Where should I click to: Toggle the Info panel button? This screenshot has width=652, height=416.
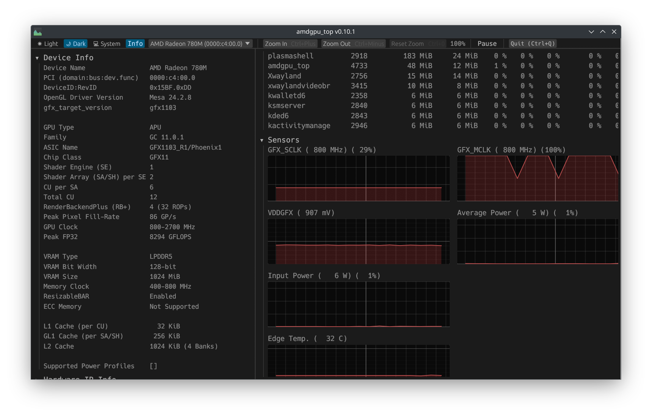click(x=135, y=44)
